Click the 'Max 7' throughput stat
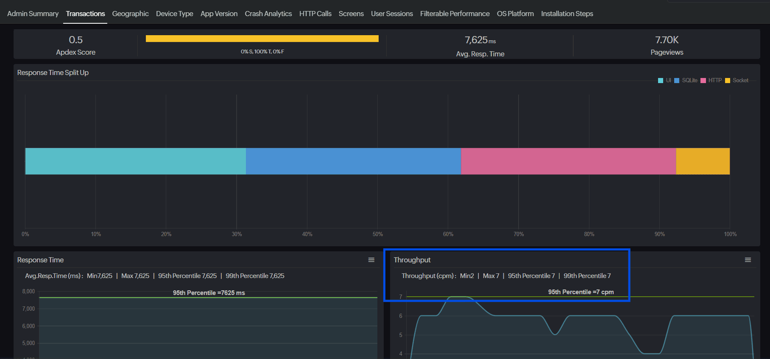This screenshot has height=359, width=770. tap(491, 276)
